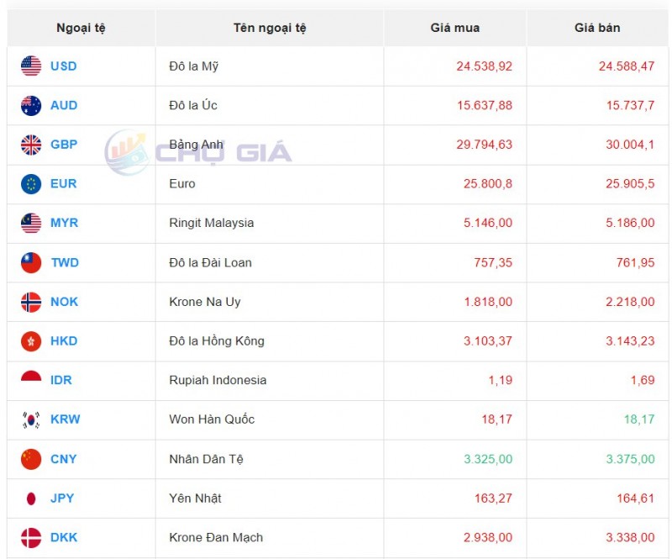This screenshot has width=672, height=559.
Task: Click the Malaysian flag icon
Action: click(31, 224)
